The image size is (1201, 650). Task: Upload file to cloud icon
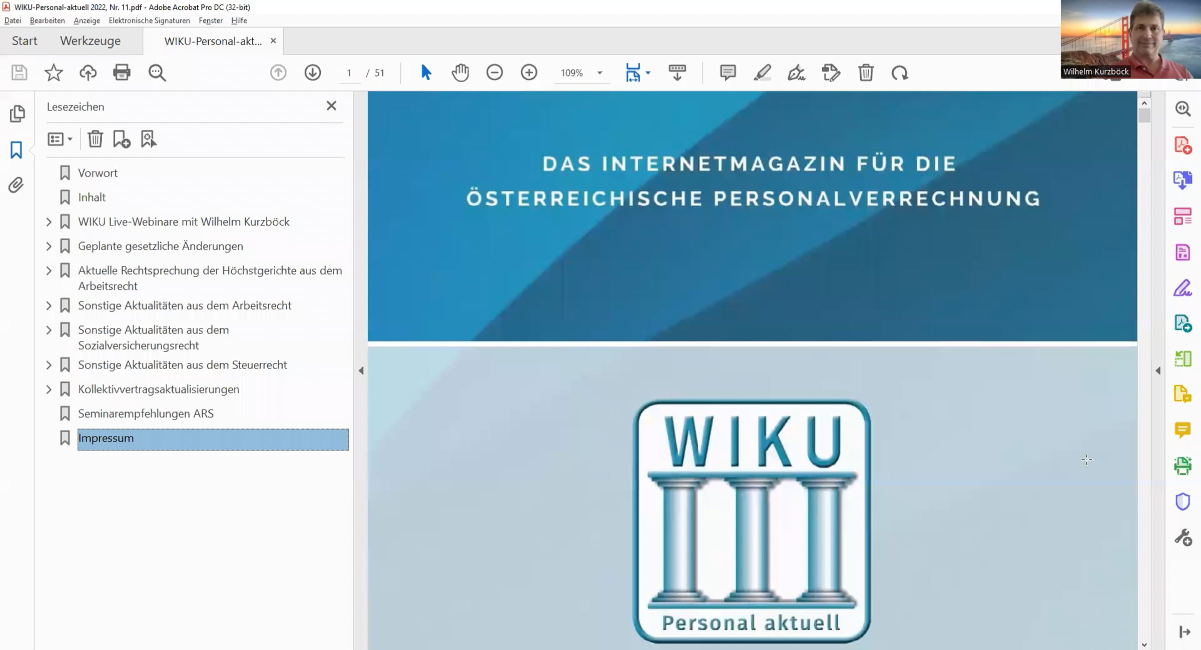tap(88, 72)
